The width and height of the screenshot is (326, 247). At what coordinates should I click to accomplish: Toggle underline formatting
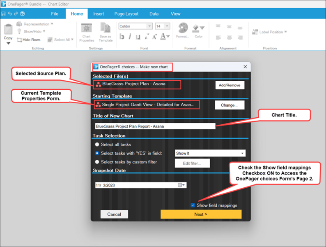(138, 37)
